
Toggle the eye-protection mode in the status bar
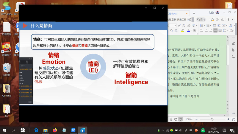(x=180, y=119)
